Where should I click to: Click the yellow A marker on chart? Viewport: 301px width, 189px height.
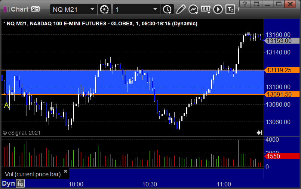[6, 105]
